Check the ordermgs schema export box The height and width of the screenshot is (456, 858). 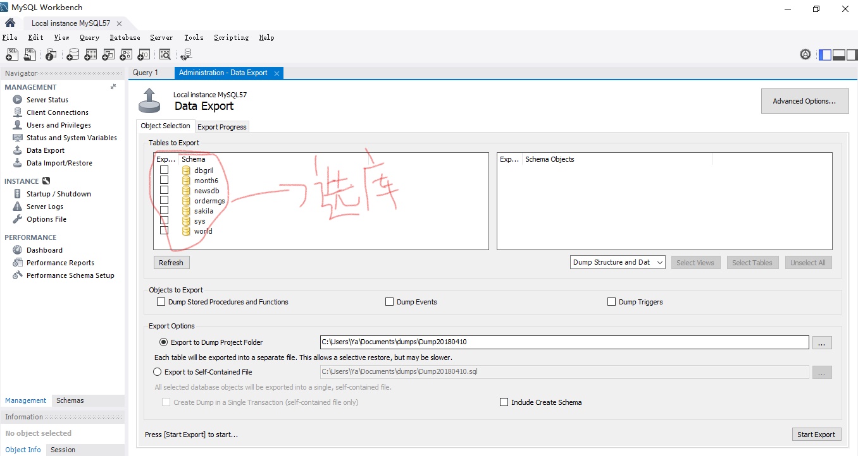click(164, 200)
